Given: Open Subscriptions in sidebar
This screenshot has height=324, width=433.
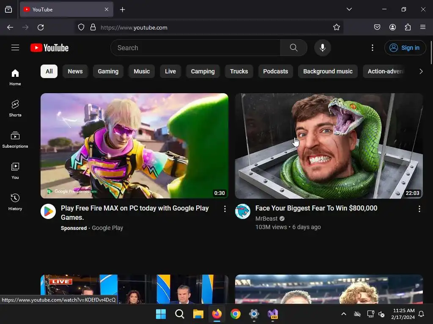Looking at the screenshot, I should coord(15,140).
